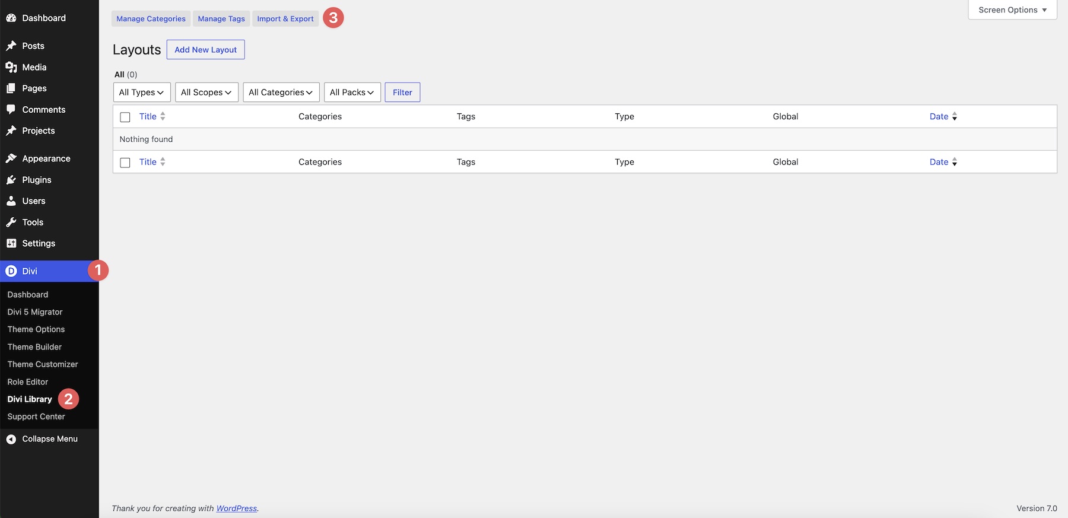Click footer Title sort arrows
Image resolution: width=1068 pixels, height=518 pixels.
[163, 161]
